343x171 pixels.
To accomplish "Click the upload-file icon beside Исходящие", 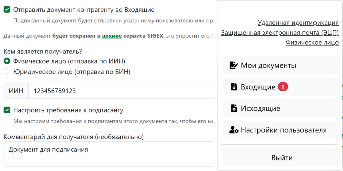I will pyautogui.click(x=234, y=108).
